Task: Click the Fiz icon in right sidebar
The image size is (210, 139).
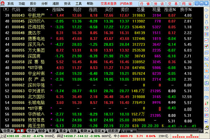Action: coord(206,77)
